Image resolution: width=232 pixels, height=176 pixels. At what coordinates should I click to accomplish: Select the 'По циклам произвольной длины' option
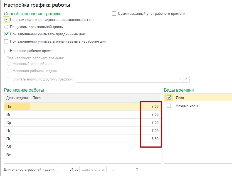tap(6, 27)
